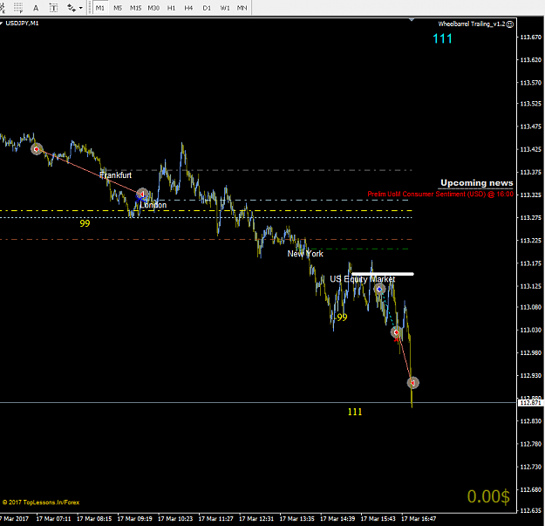Click the New York session label
The image size is (545, 526).
(x=305, y=254)
